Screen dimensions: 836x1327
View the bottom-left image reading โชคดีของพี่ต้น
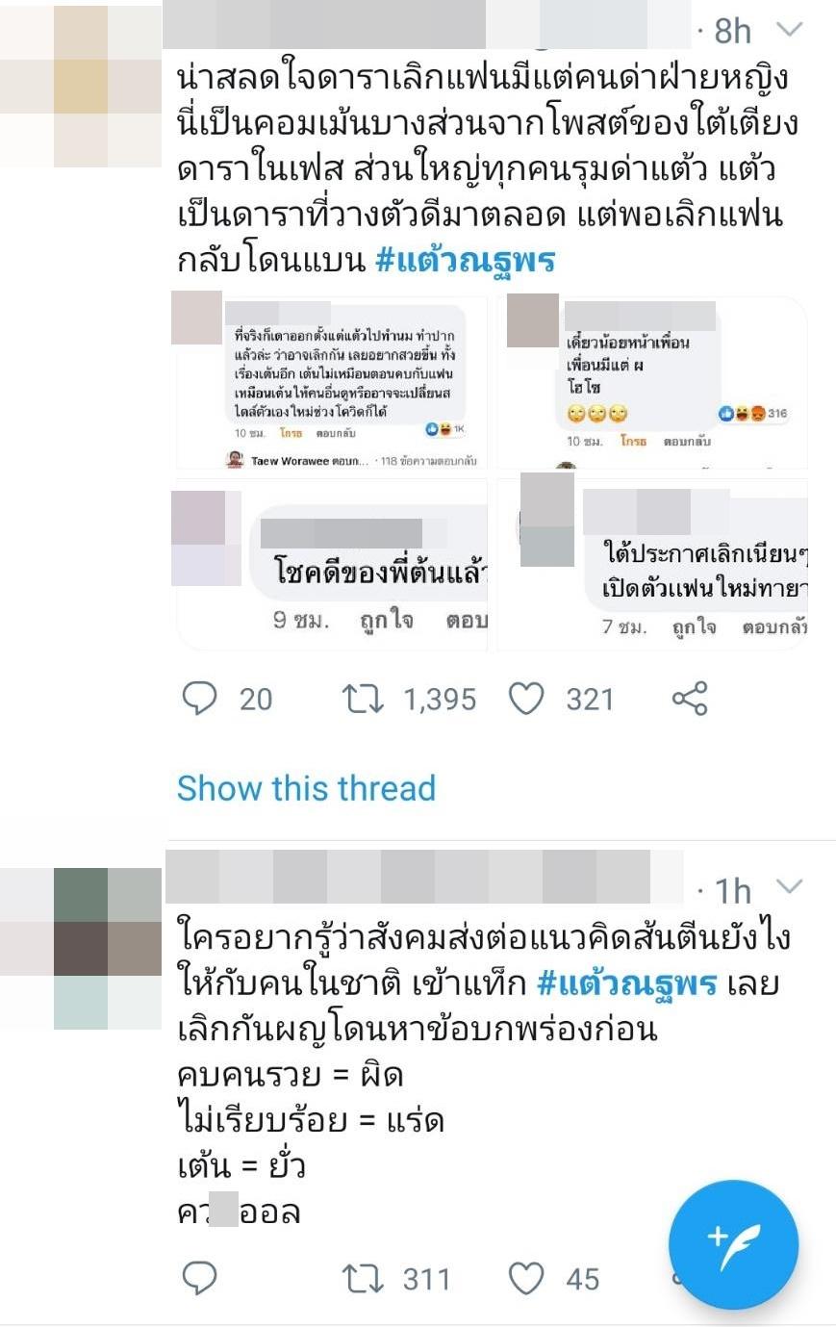click(x=331, y=563)
